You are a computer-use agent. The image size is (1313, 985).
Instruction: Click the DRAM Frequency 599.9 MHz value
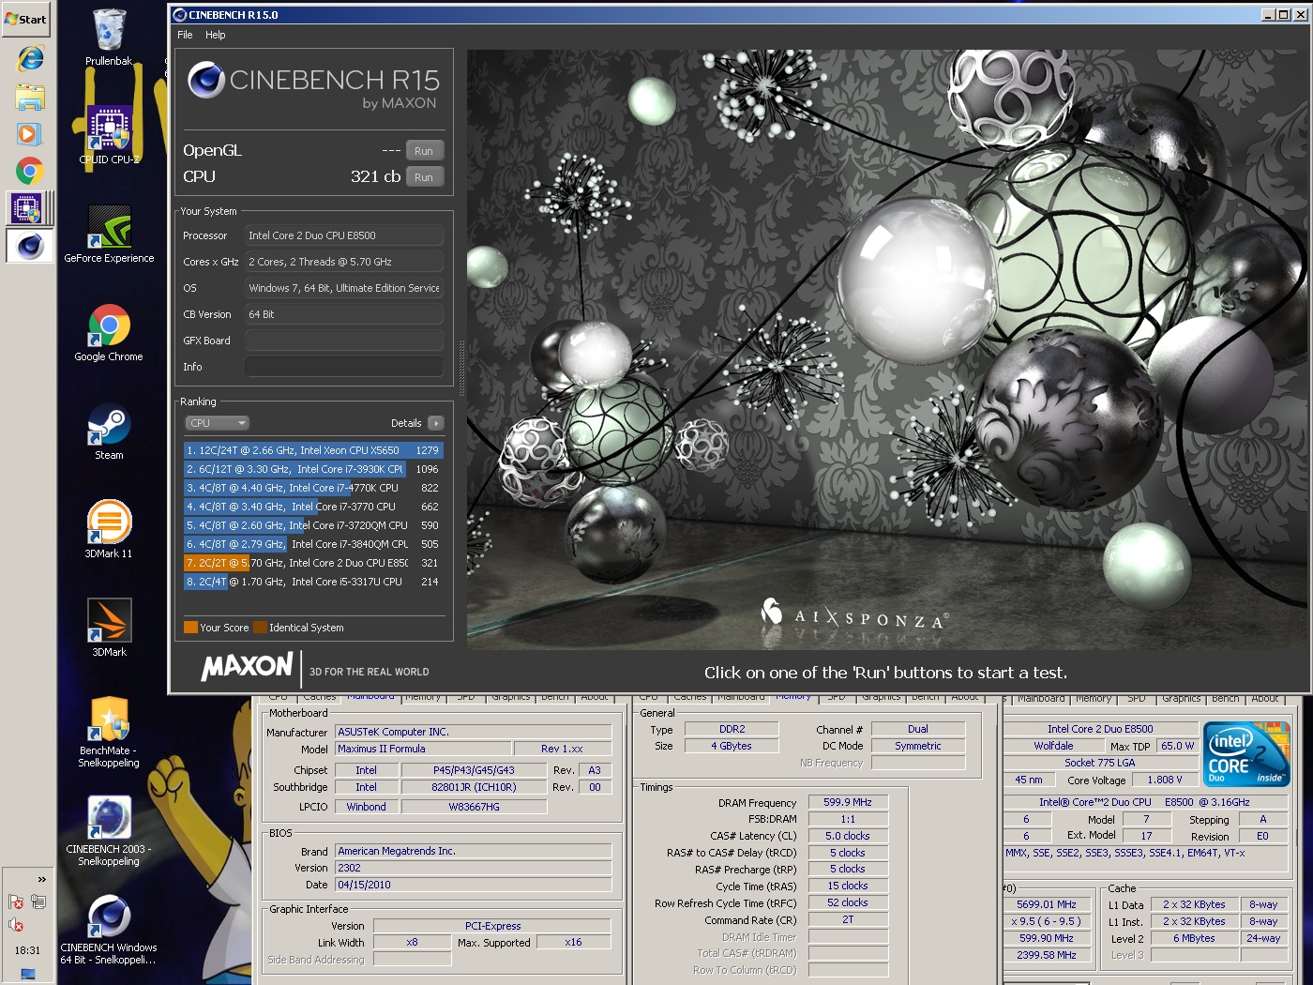pos(847,802)
